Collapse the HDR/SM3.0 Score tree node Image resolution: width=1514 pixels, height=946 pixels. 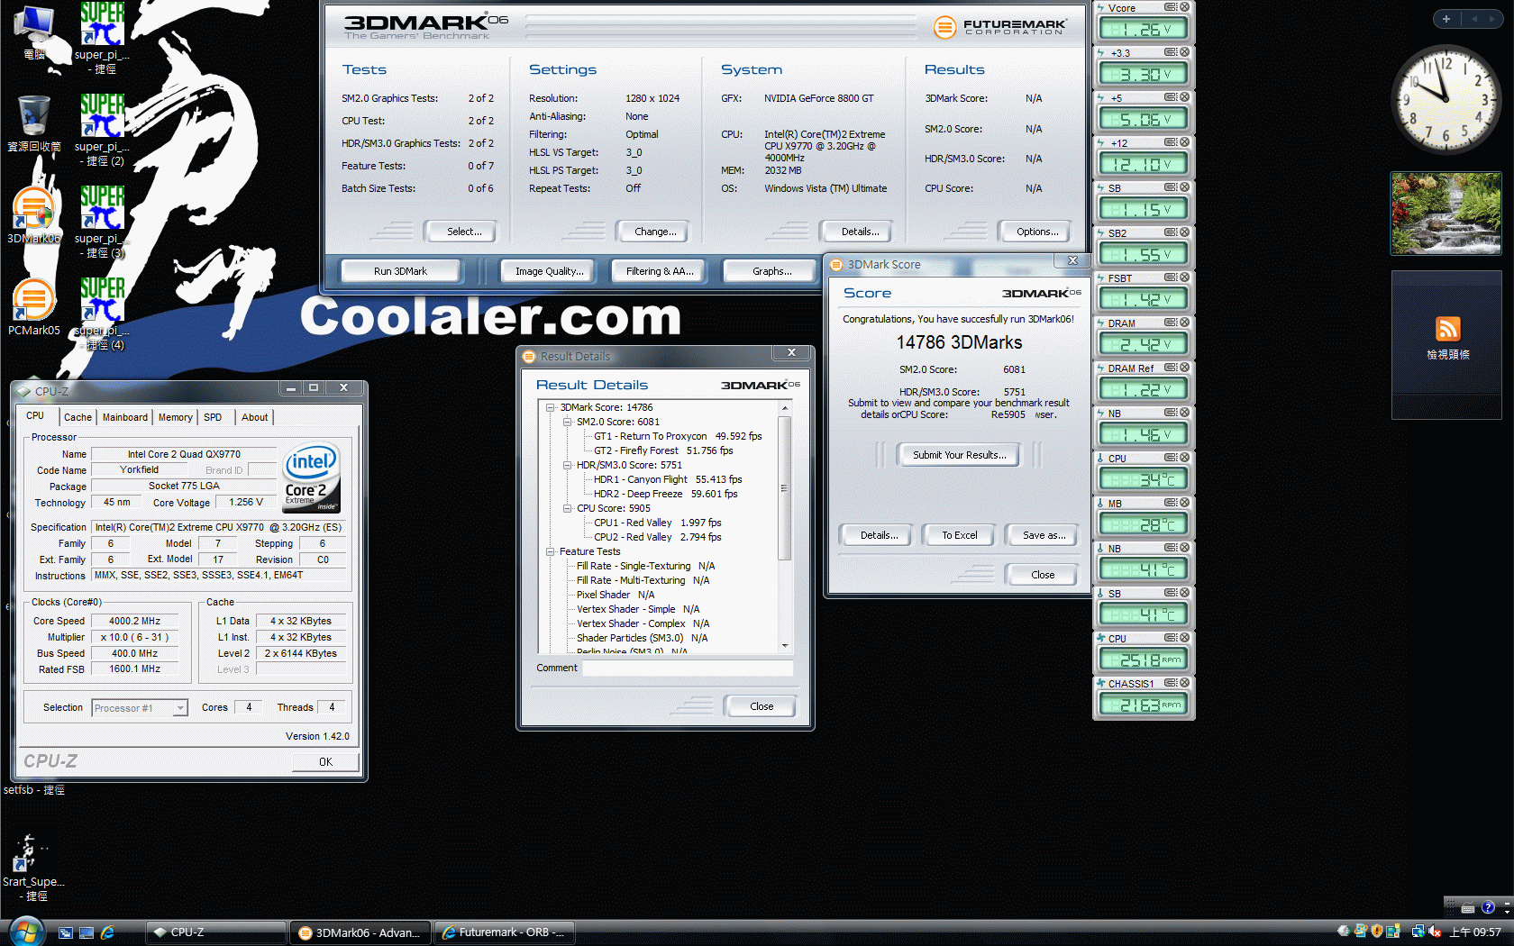567,465
